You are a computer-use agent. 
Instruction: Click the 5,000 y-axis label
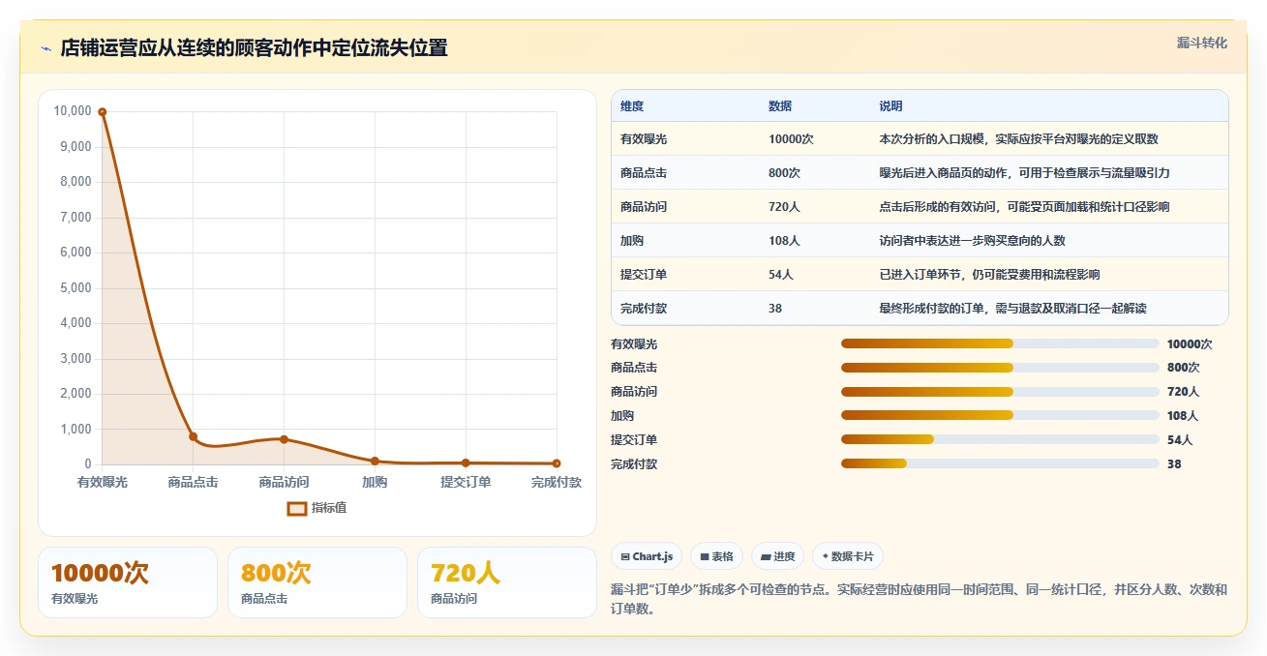click(x=75, y=288)
